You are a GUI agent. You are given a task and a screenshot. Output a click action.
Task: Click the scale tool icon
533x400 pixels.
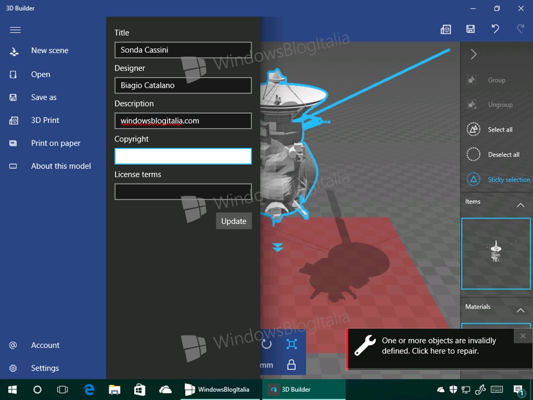291,344
